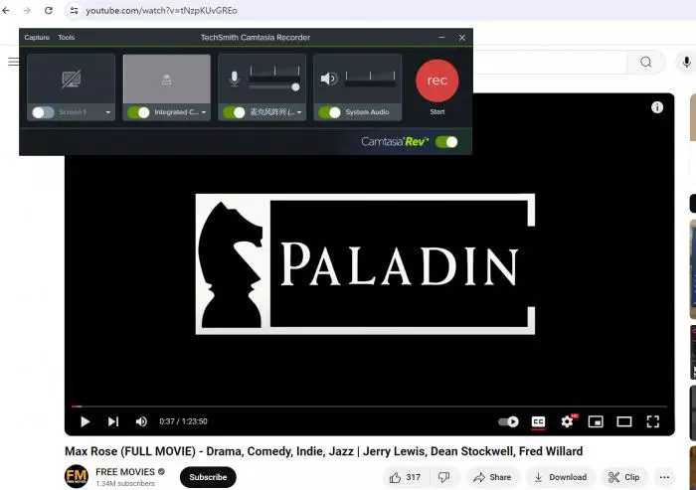Search with your voice microphone button
Image resolution: width=696 pixels, height=490 pixels.
(686, 62)
